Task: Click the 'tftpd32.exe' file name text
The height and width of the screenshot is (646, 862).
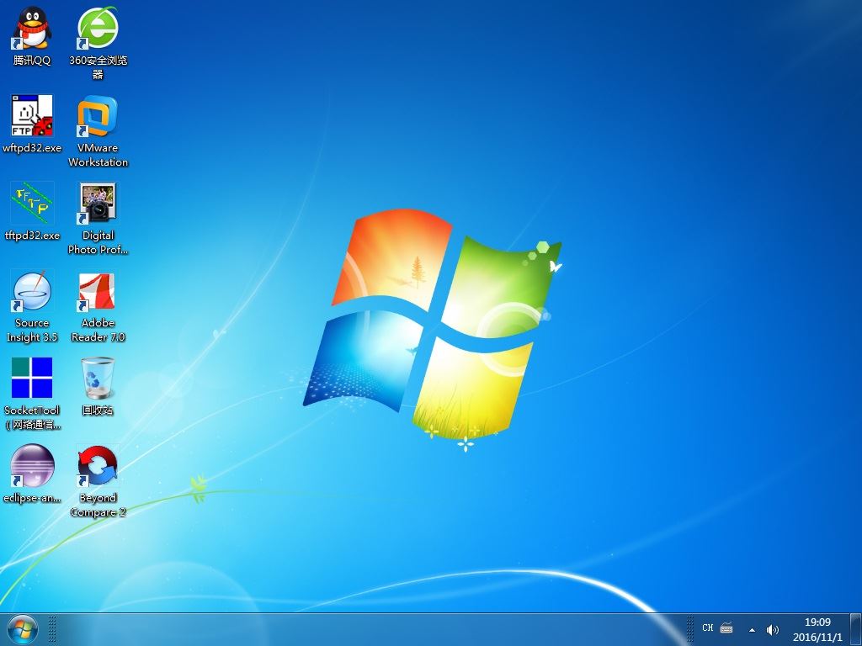Action: tap(32, 236)
